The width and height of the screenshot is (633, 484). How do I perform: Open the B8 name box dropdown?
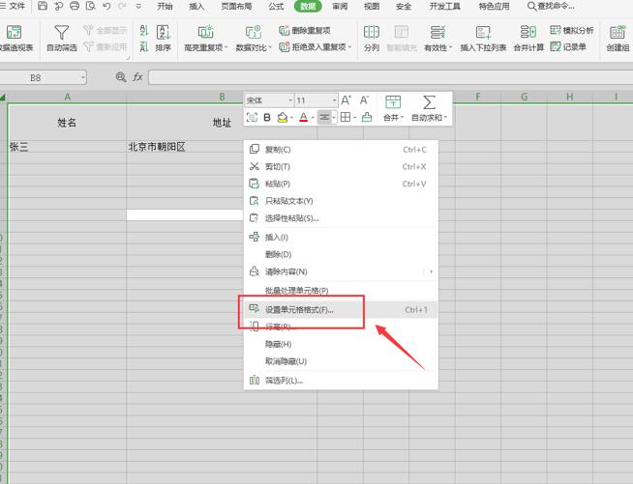pyautogui.click(x=83, y=77)
